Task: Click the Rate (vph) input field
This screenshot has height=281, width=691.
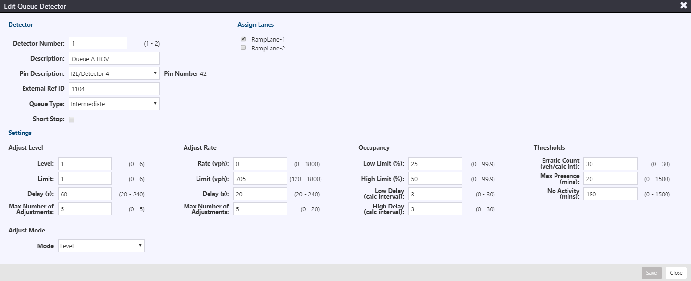Action: [260, 164]
